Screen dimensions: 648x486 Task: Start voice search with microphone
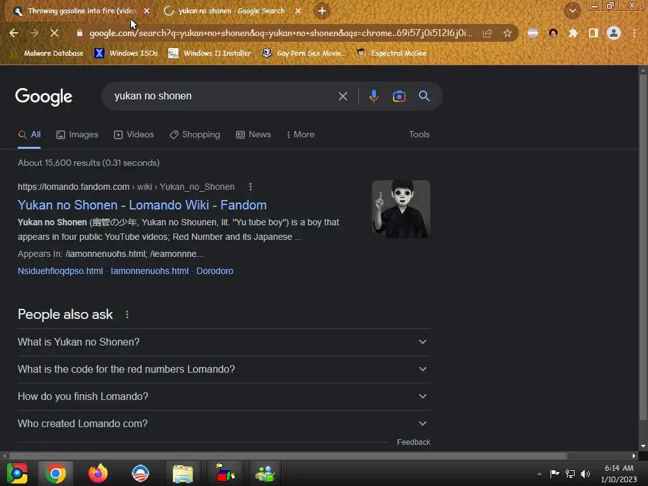click(373, 96)
